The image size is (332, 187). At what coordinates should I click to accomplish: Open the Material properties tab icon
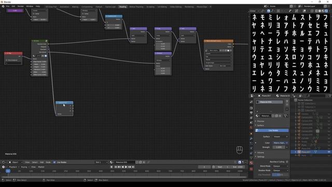[x=251, y=163]
